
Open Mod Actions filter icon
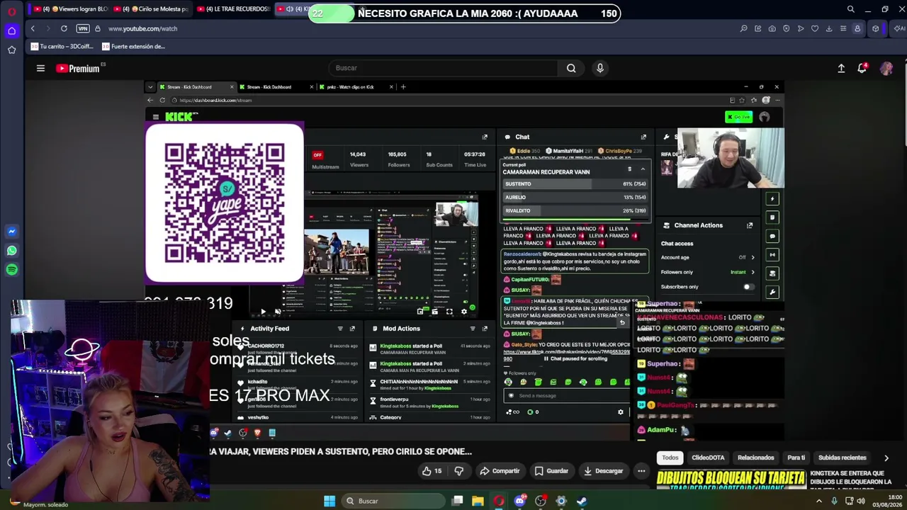pyautogui.click(x=473, y=329)
